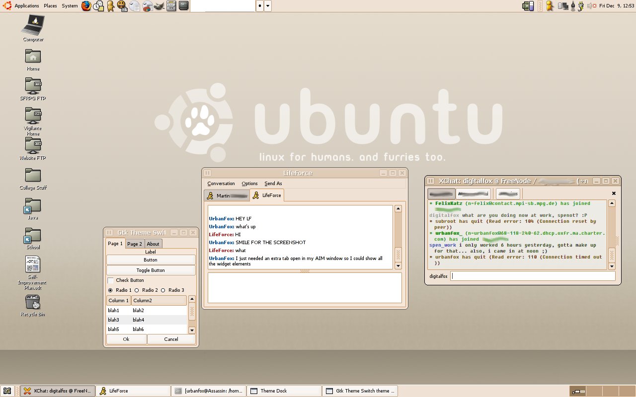
Task: Switch to urbanfox@Assassin terminal in taskbar
Action: [x=208, y=391]
